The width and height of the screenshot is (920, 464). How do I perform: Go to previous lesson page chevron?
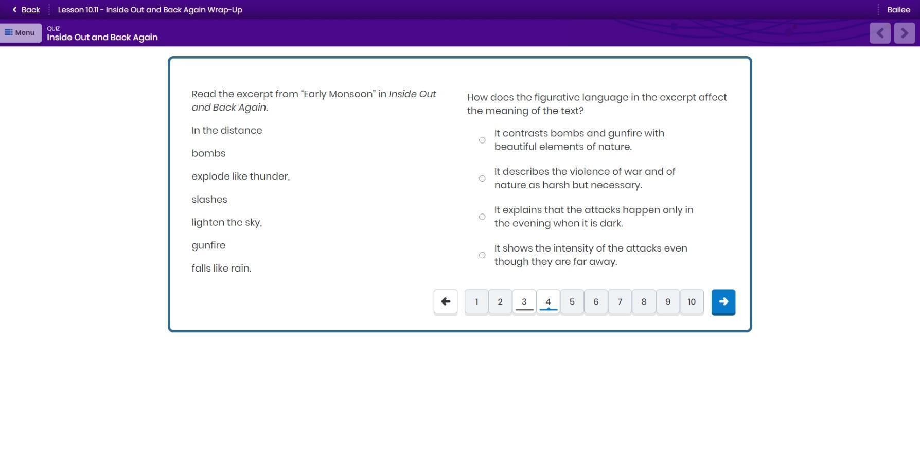pos(880,33)
